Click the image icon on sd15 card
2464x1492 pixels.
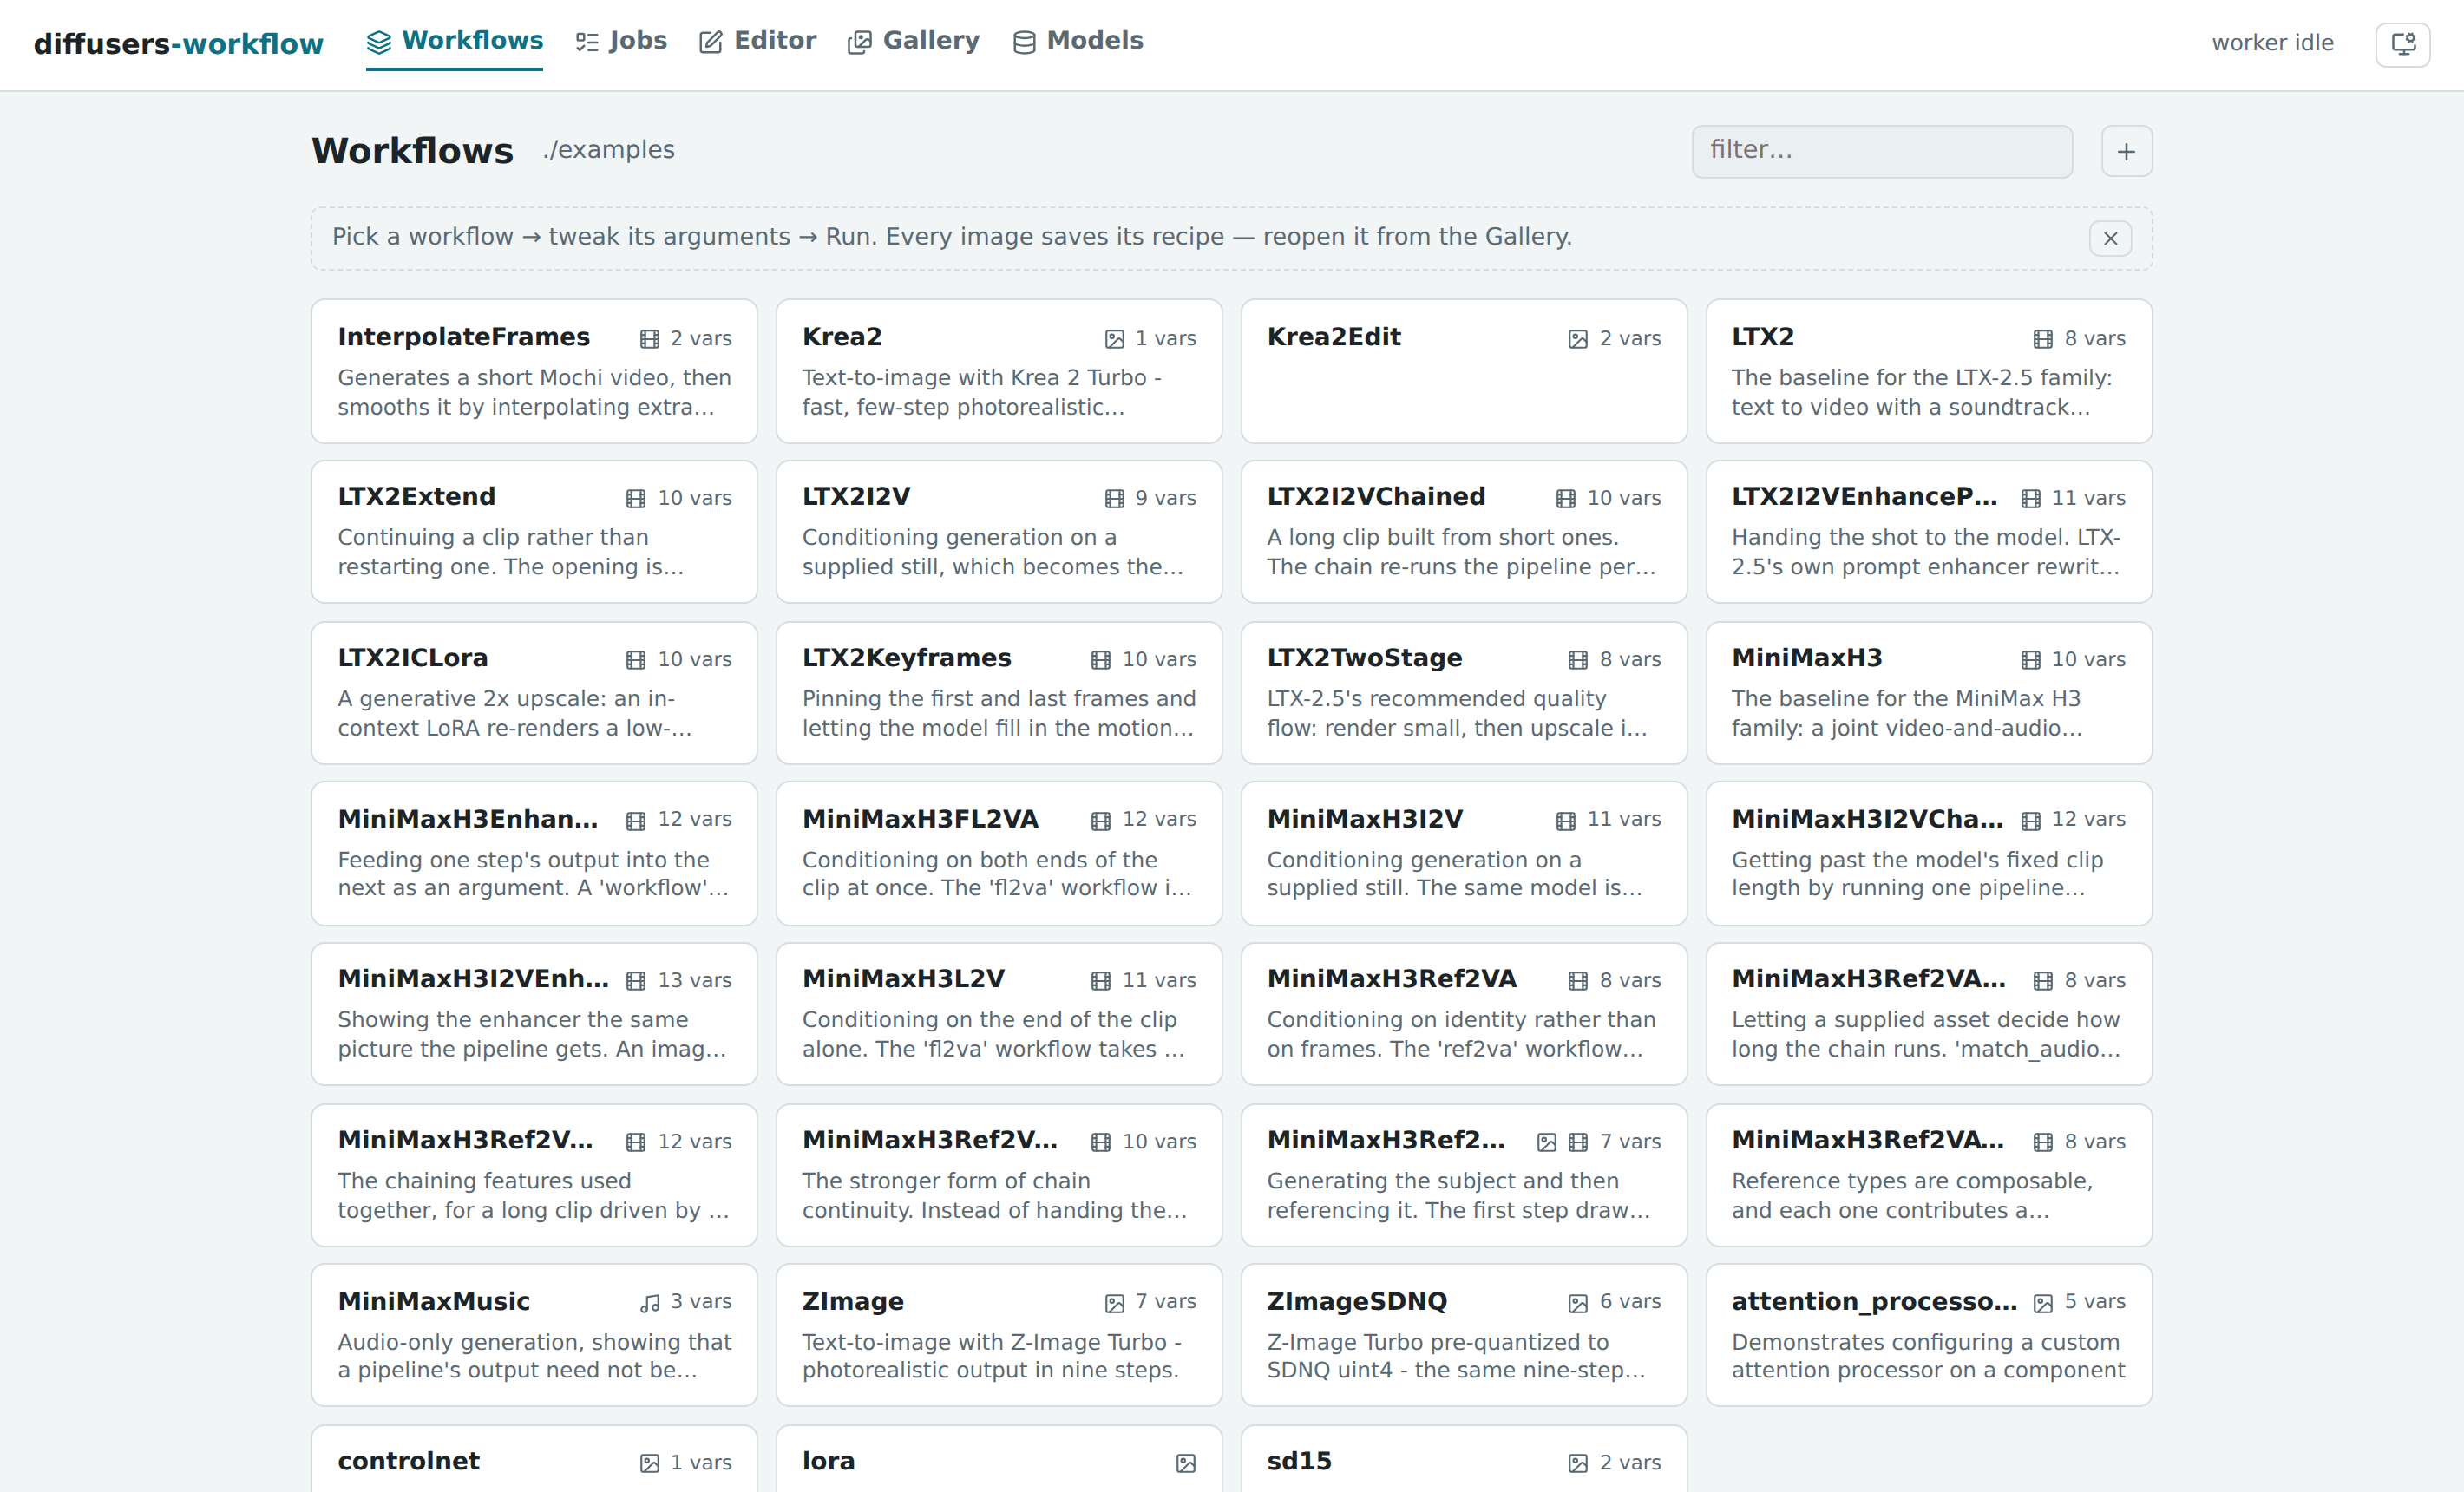point(1578,1464)
